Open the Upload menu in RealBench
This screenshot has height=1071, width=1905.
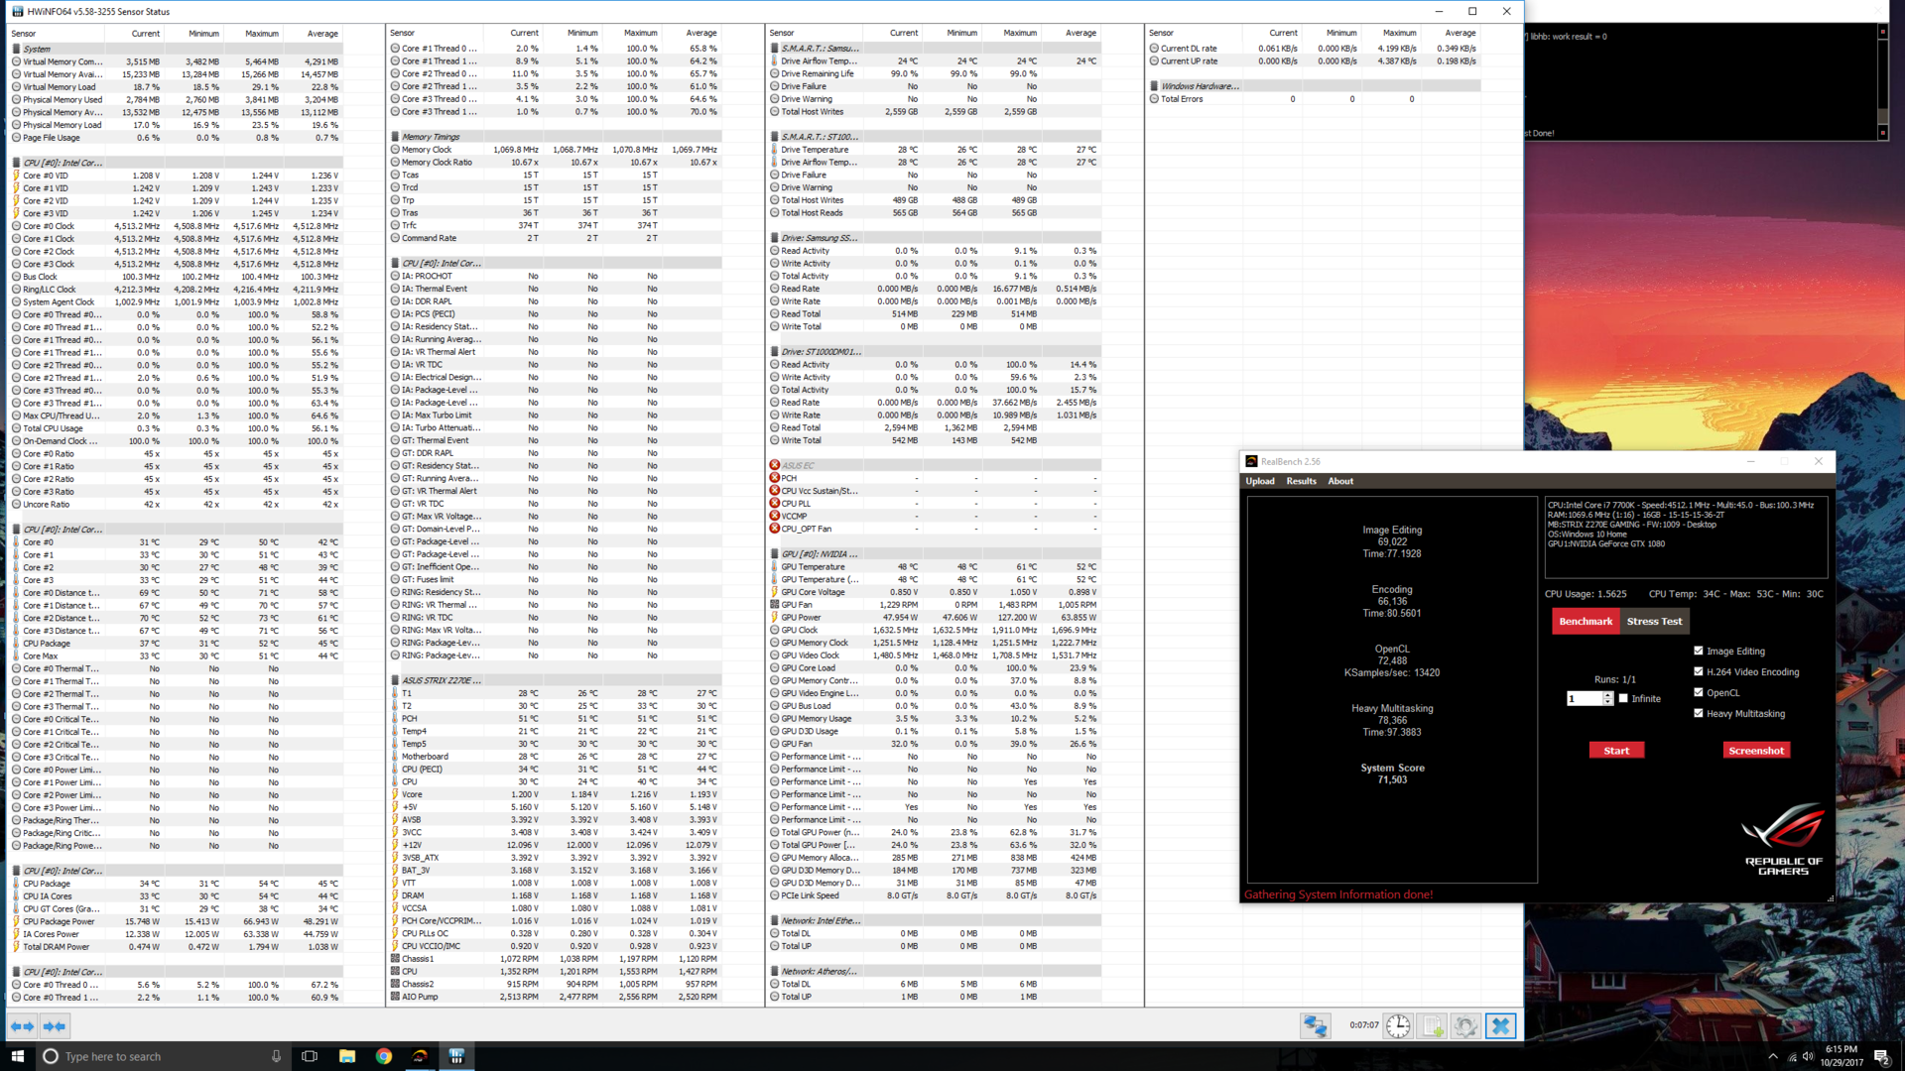pyautogui.click(x=1260, y=481)
